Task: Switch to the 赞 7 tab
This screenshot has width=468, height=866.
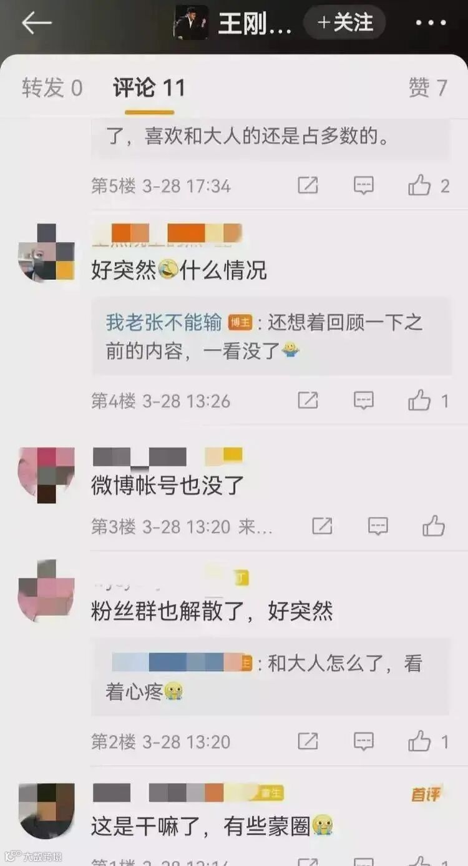Action: (x=428, y=87)
